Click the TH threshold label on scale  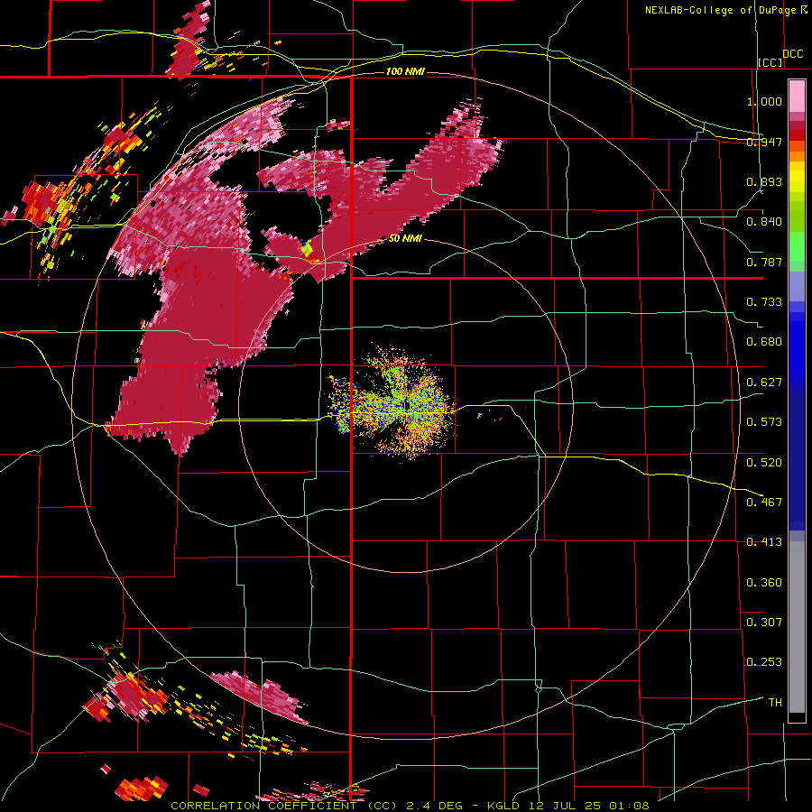(x=775, y=702)
